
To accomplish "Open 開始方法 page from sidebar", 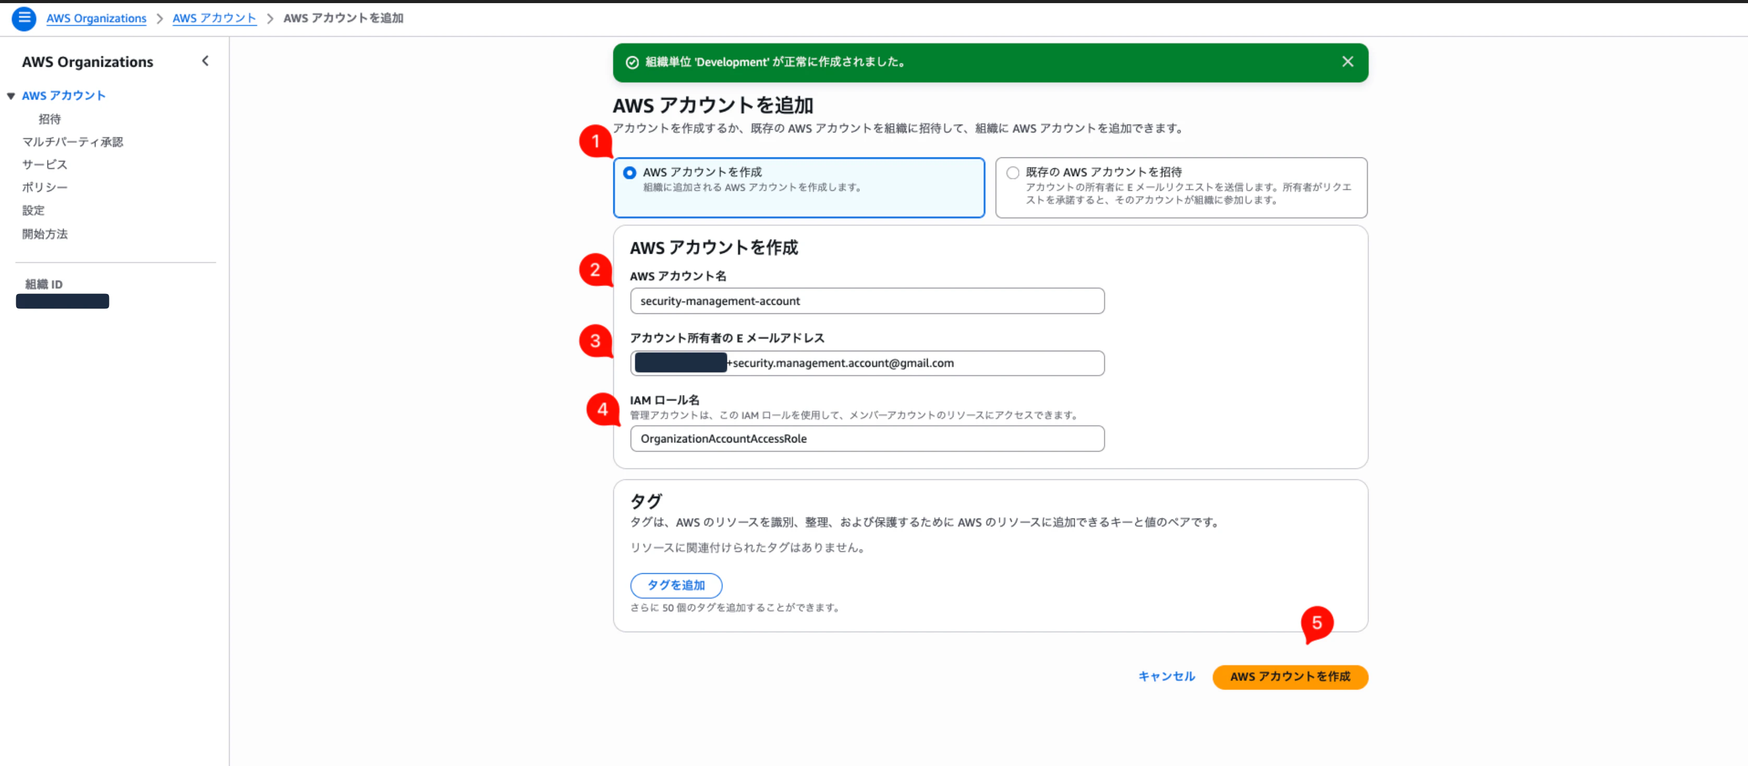I will 45,234.
